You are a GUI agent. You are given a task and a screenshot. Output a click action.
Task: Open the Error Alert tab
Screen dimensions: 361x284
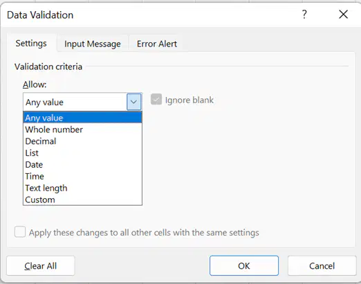pos(157,44)
